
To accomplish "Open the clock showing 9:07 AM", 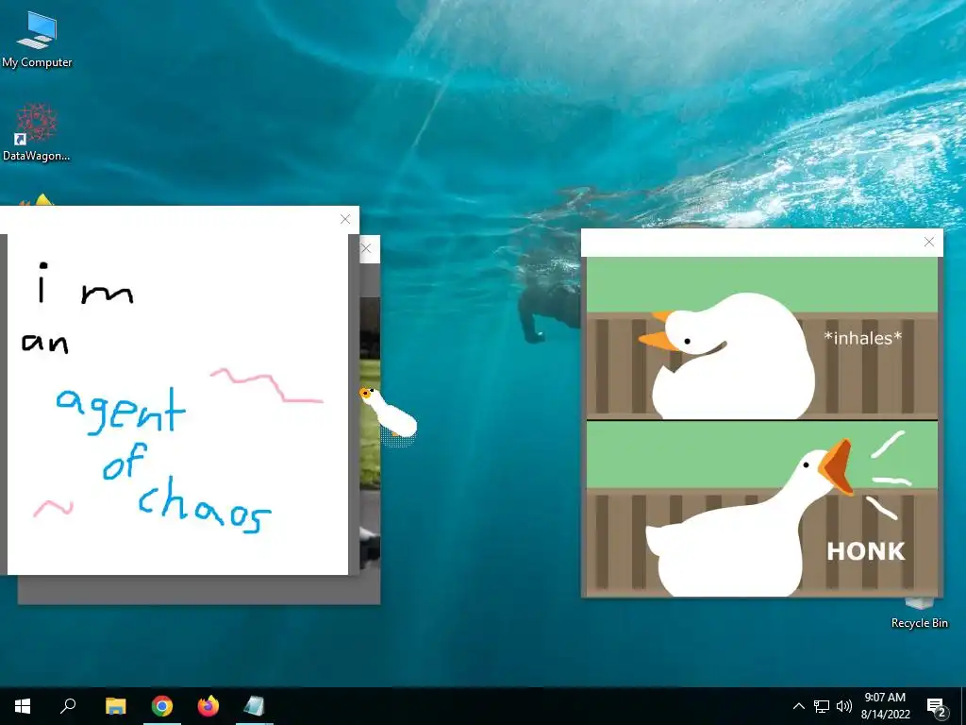I will pos(885,698).
